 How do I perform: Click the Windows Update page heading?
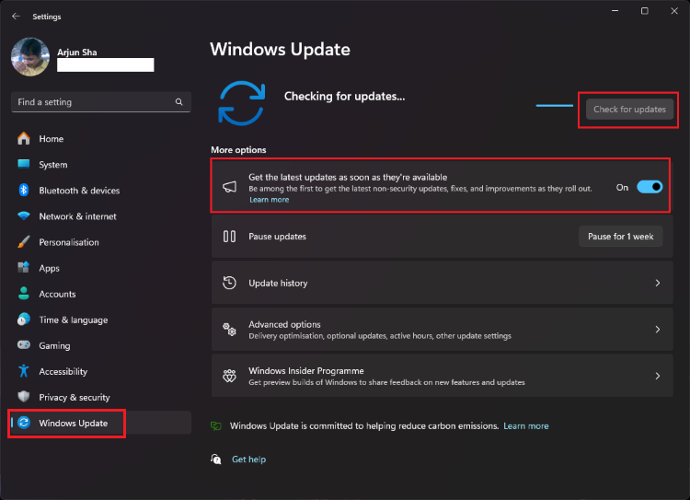[x=280, y=50]
